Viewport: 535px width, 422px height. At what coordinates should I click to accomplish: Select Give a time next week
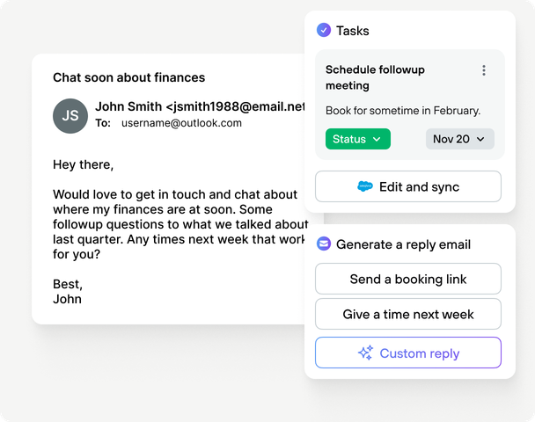click(x=408, y=314)
